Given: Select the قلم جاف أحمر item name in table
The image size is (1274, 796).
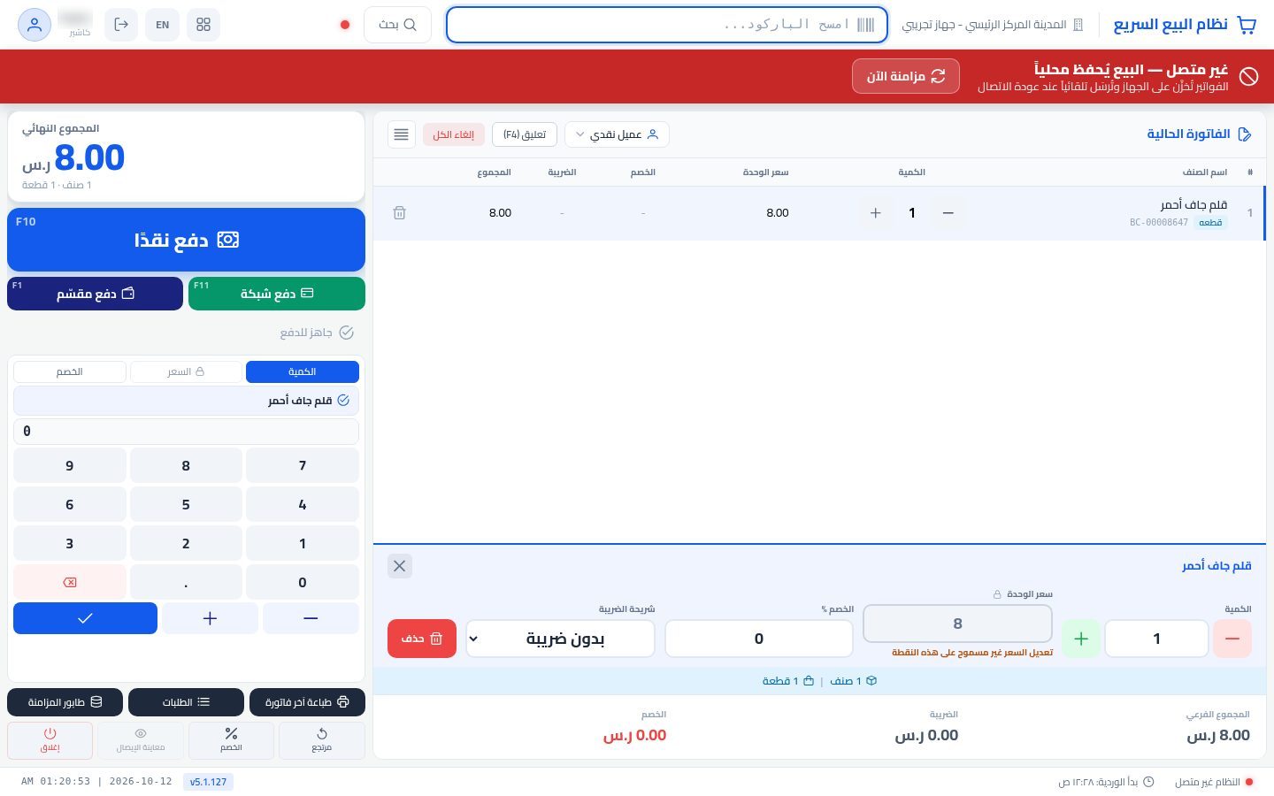Looking at the screenshot, I should pyautogui.click(x=1193, y=204).
